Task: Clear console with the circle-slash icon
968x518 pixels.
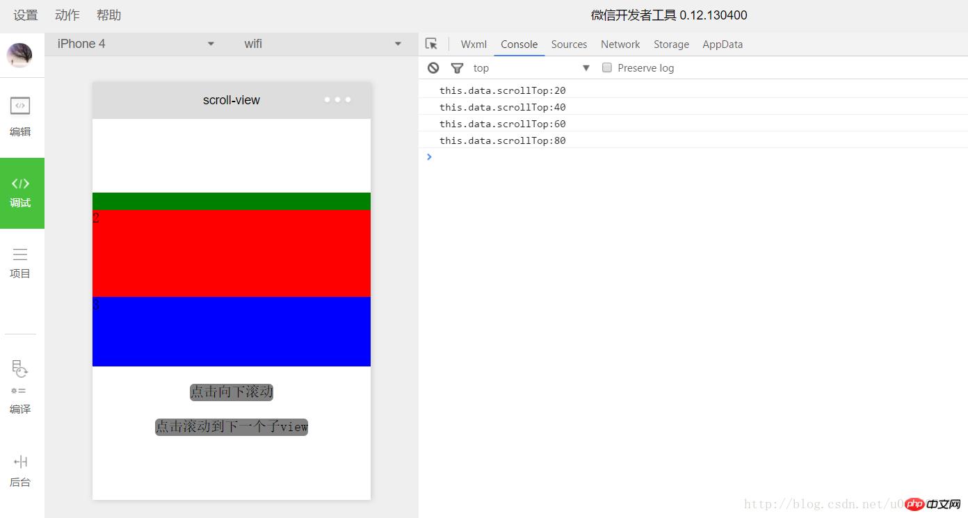Action: coord(433,67)
